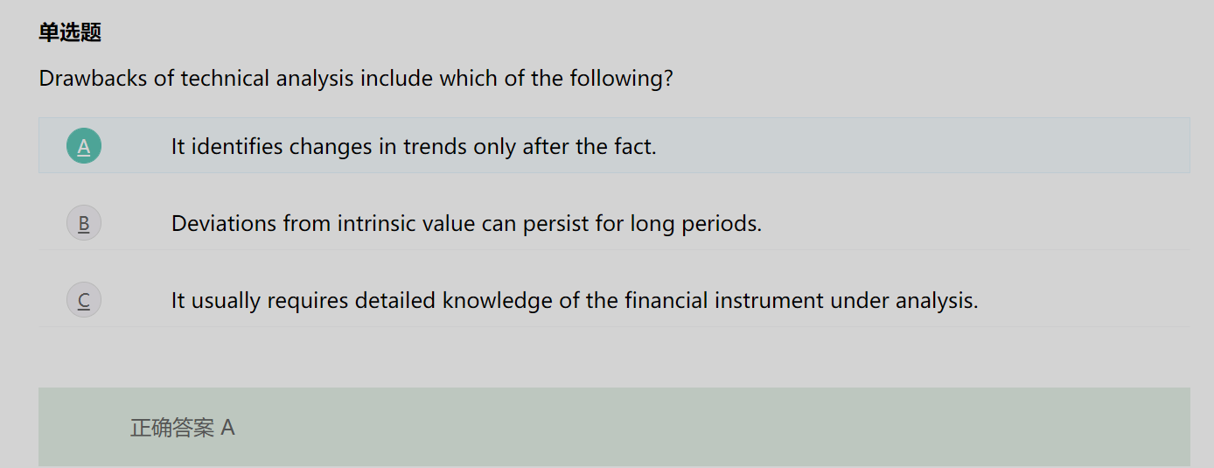The height and width of the screenshot is (468, 1214).
Task: Click the question text about technical analysis drawbacks
Action: pyautogui.click(x=356, y=78)
